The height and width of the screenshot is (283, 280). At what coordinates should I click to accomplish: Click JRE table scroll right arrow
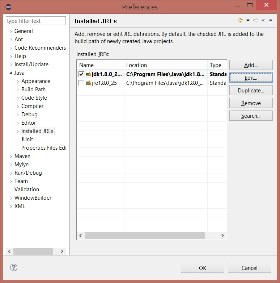tap(222, 236)
